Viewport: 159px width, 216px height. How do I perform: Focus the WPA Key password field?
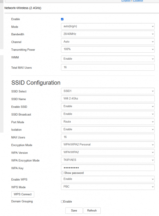tap(108, 168)
